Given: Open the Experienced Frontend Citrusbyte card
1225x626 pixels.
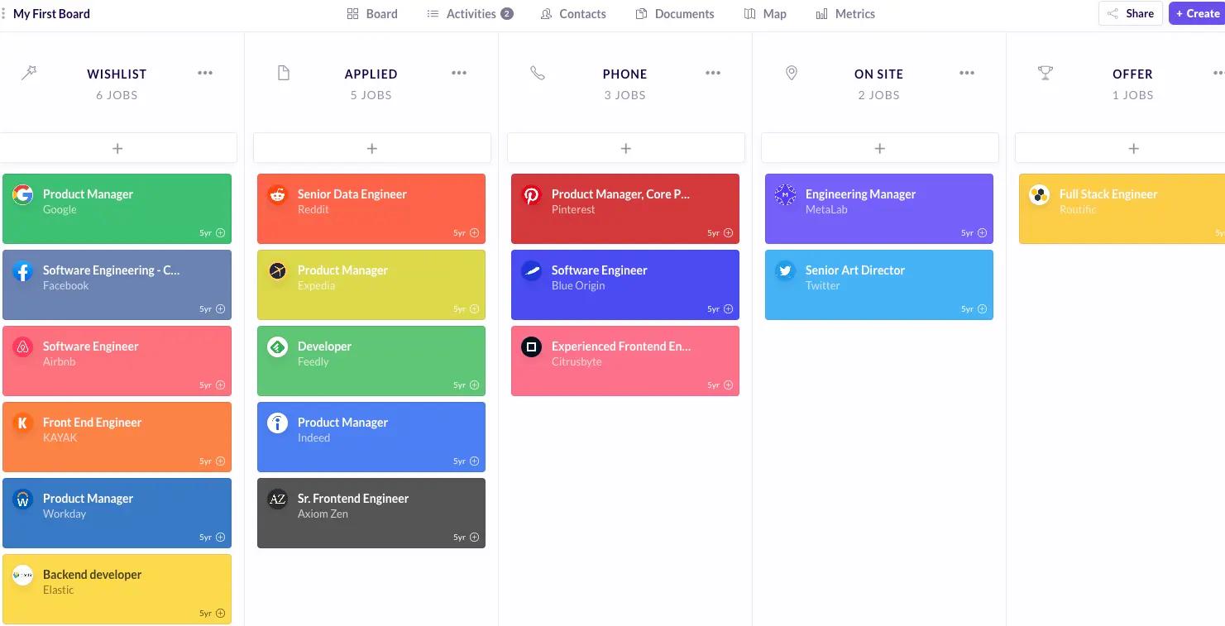Looking at the screenshot, I should (x=625, y=361).
